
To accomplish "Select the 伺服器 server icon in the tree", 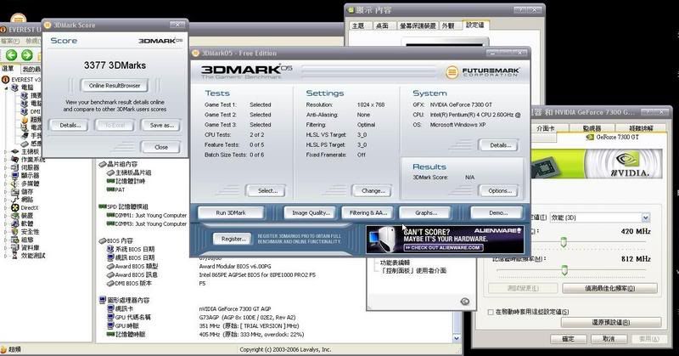I will click(x=15, y=167).
